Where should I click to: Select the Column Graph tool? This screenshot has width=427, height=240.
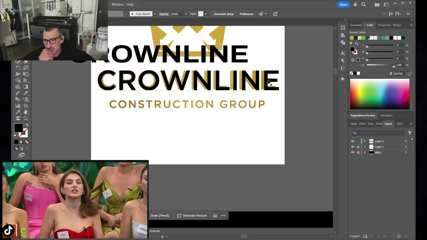(x=18, y=106)
